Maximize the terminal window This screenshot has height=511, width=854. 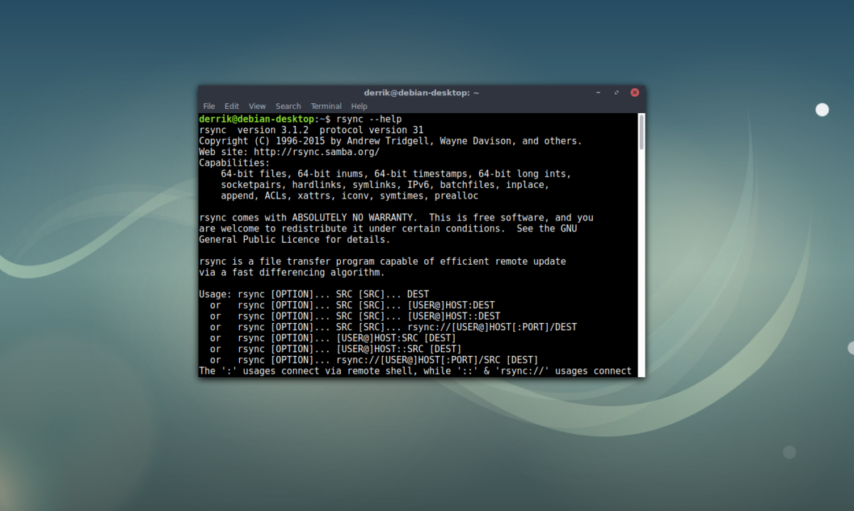616,93
